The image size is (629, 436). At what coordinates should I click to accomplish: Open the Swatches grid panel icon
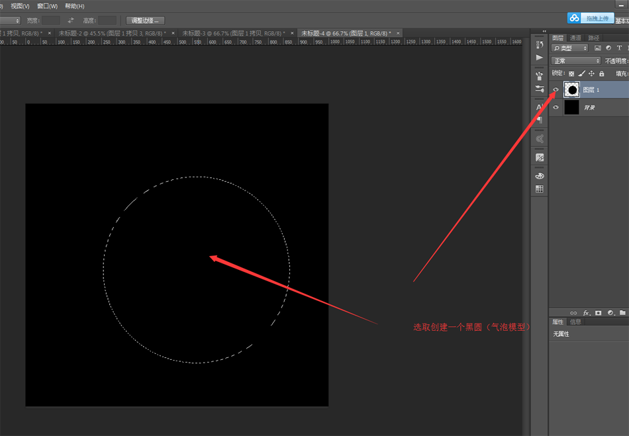(x=540, y=189)
